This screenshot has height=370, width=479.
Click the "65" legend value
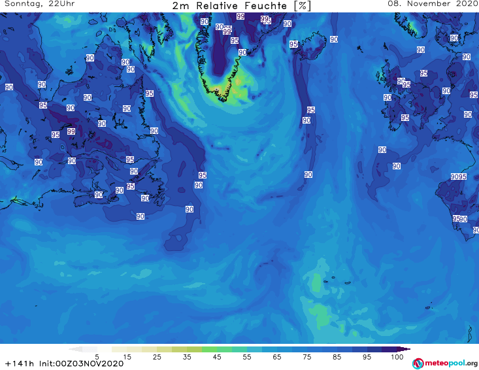click(x=277, y=357)
